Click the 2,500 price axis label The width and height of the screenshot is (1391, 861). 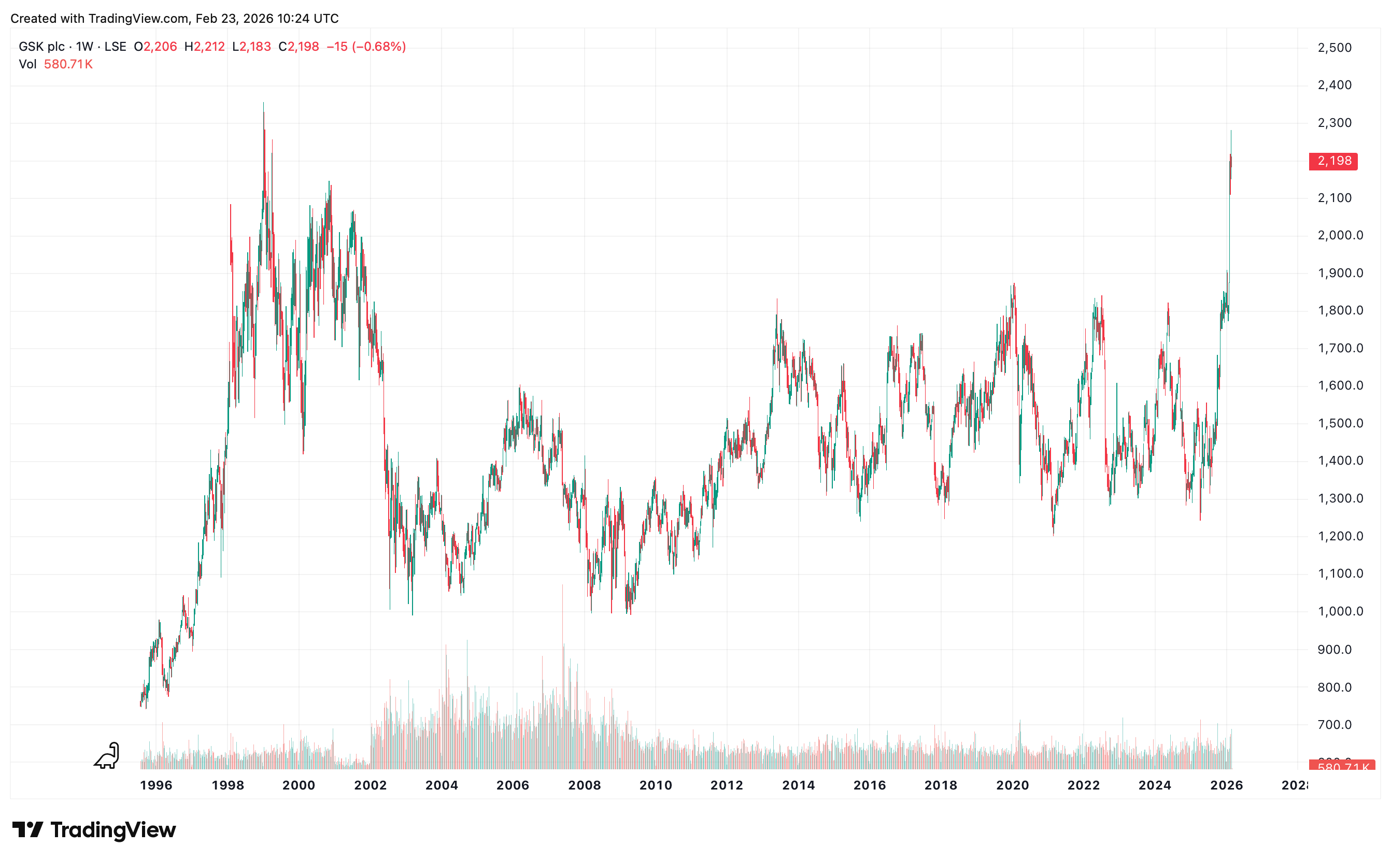1334,48
